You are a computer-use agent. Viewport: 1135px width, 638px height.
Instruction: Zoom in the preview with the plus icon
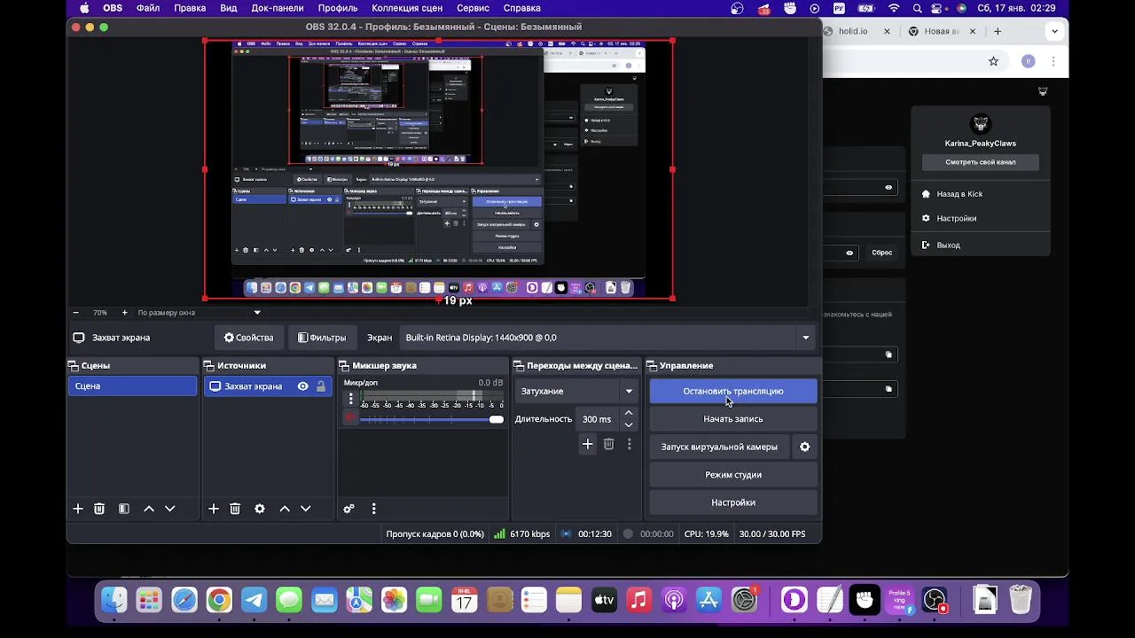(124, 313)
